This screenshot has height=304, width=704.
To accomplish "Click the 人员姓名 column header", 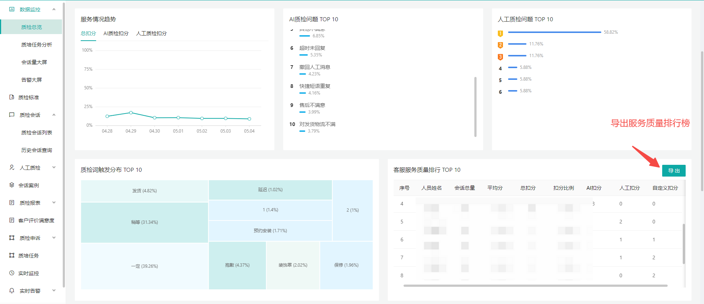I will point(431,188).
